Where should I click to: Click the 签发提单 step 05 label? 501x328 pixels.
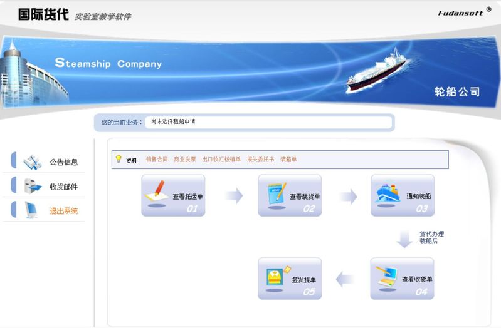(x=304, y=280)
